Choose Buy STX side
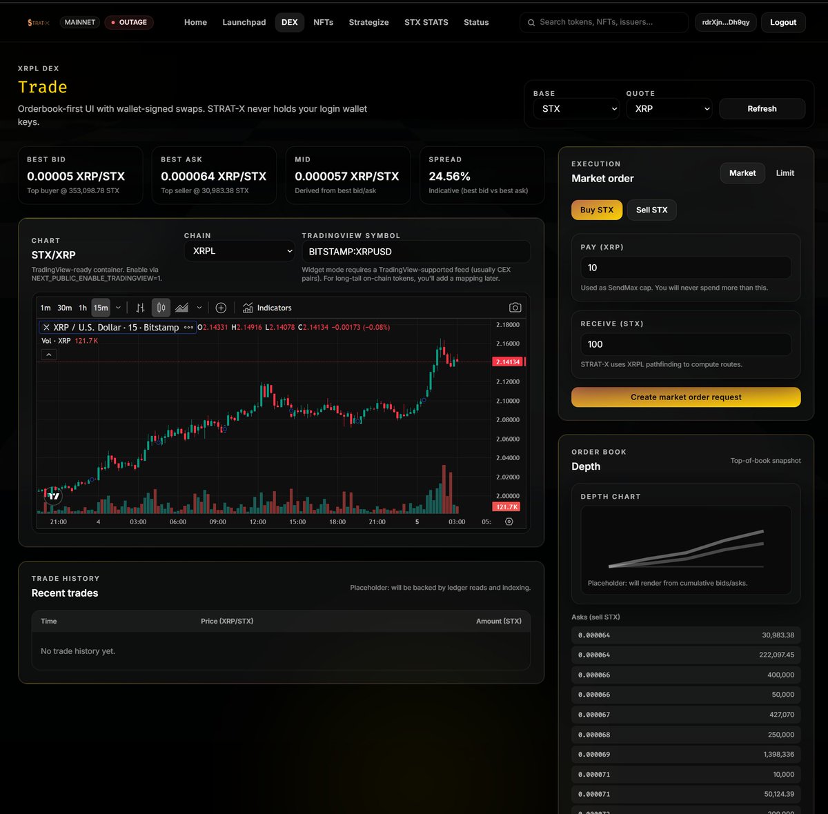This screenshot has height=814, width=828. tap(597, 210)
